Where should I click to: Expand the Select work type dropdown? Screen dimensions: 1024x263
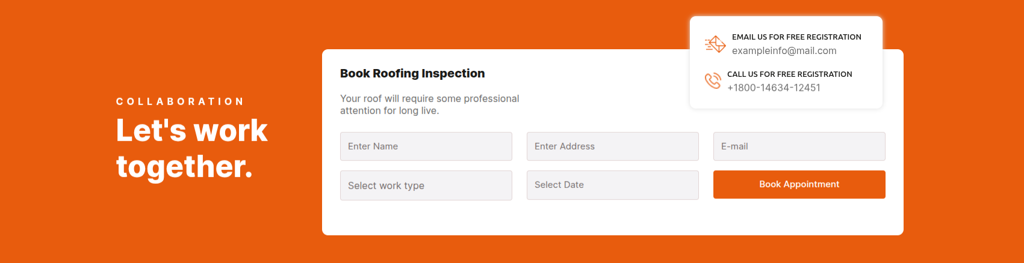426,186
